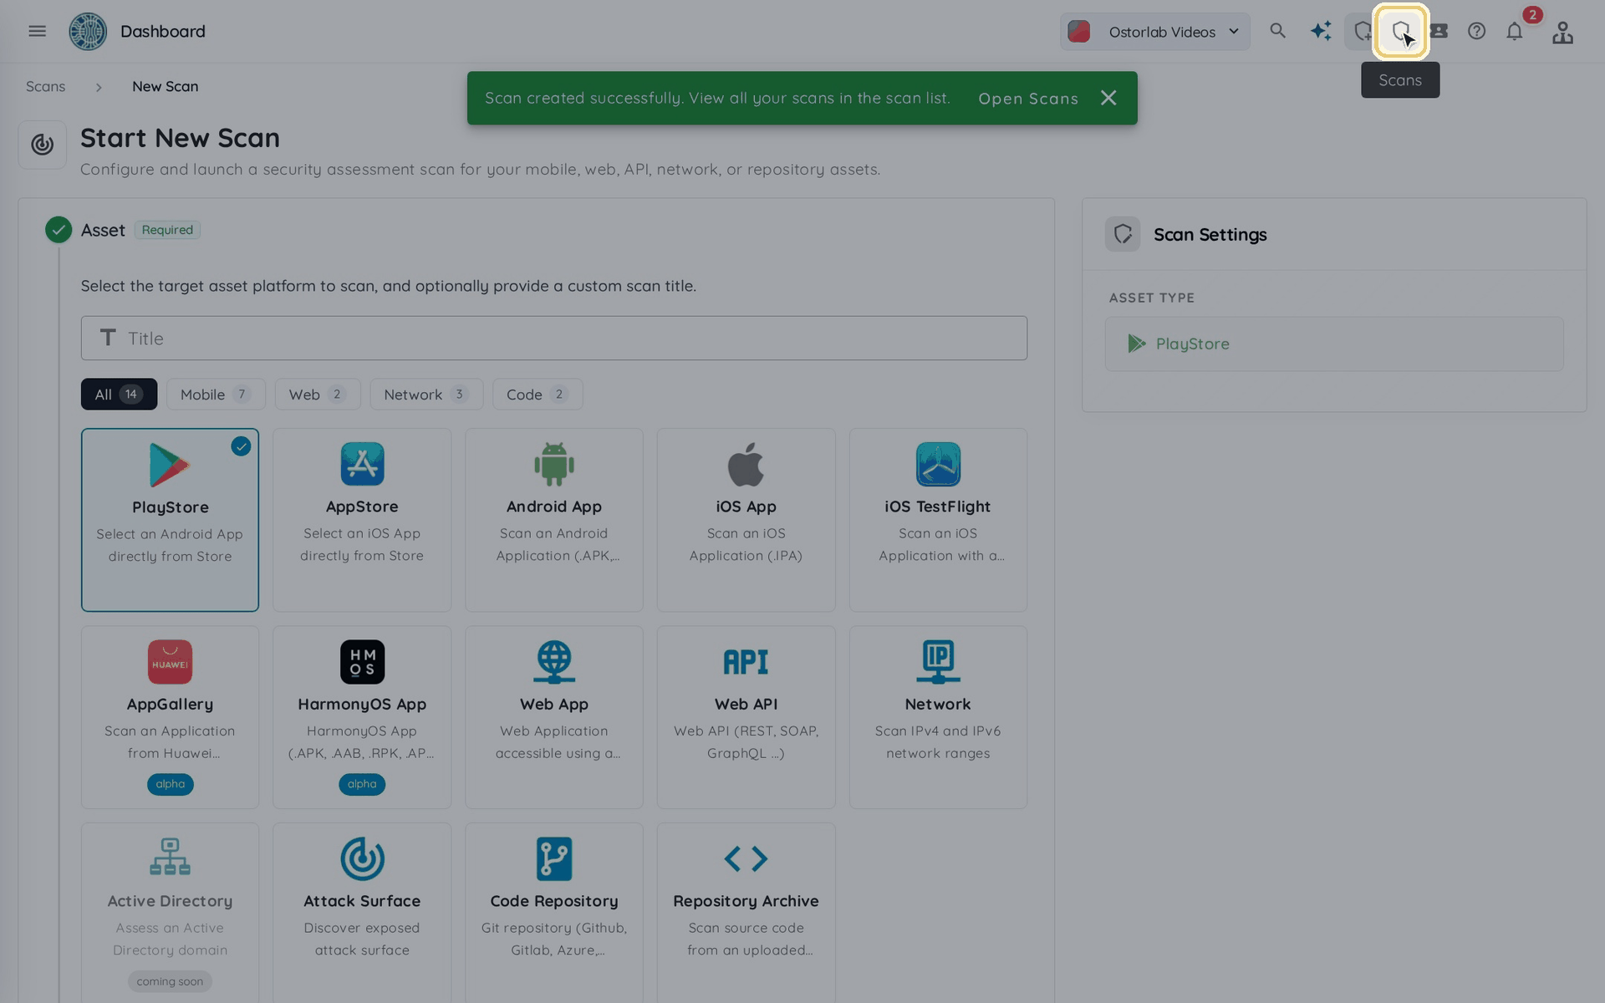The image size is (1605, 1003).
Task: Click the Scan Settings shield icon
Action: pos(1123,234)
